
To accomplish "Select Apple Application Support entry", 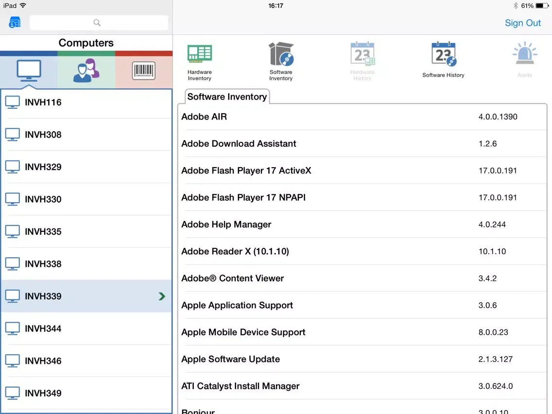I will tap(362, 305).
